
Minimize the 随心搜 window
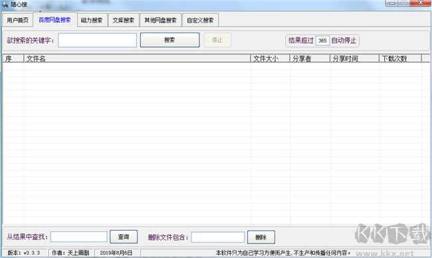tap(391, 3)
